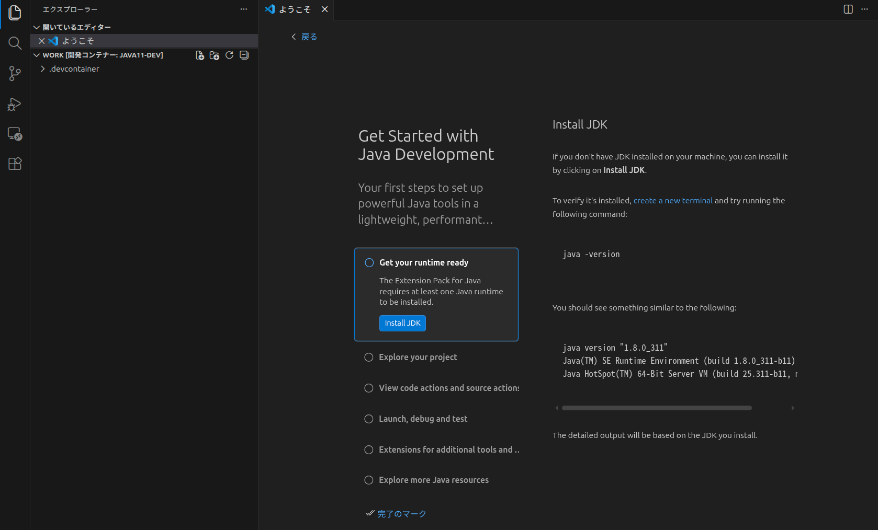Viewport: 878px width, 530px height.
Task: Open the Extensions view
Action: (x=15, y=164)
